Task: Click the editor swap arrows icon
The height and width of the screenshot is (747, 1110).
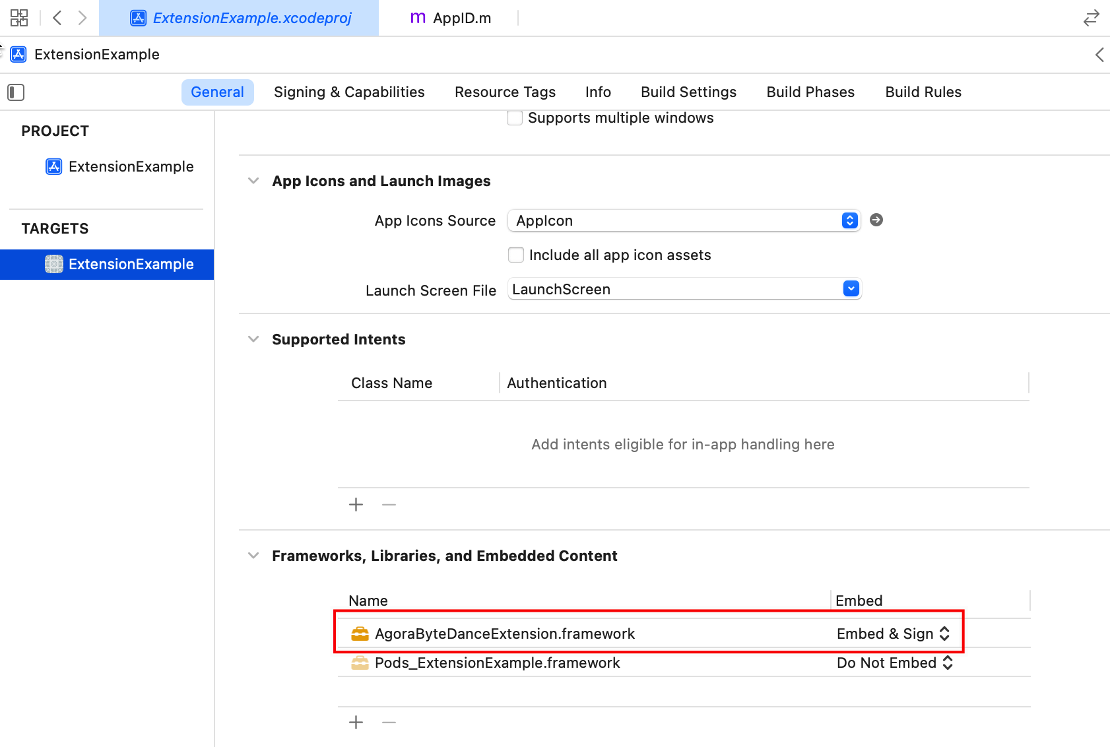Action: pos(1092,18)
